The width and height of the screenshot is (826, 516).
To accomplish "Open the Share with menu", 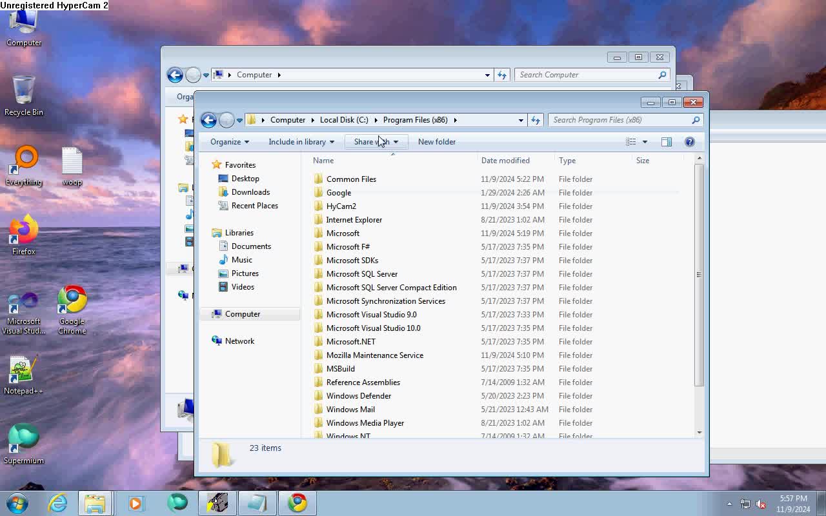I will (376, 142).
